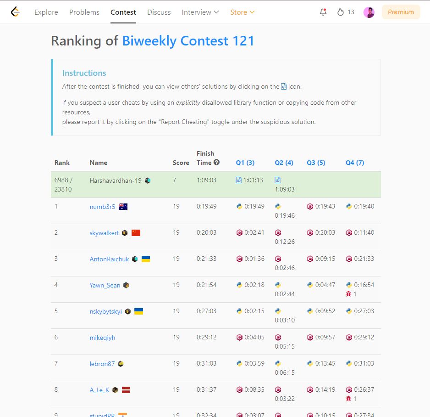430x417 pixels.
Task: Click the Ukraine flag beside nskybytskyi
Action: [x=139, y=311]
